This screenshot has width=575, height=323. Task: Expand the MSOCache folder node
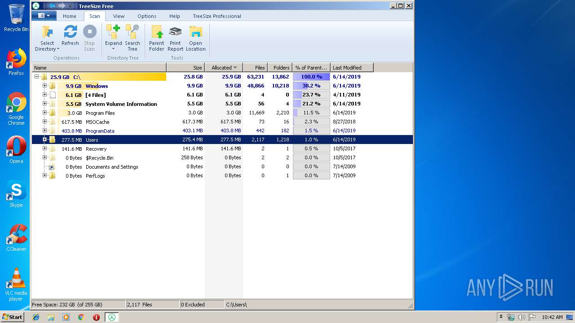click(44, 122)
